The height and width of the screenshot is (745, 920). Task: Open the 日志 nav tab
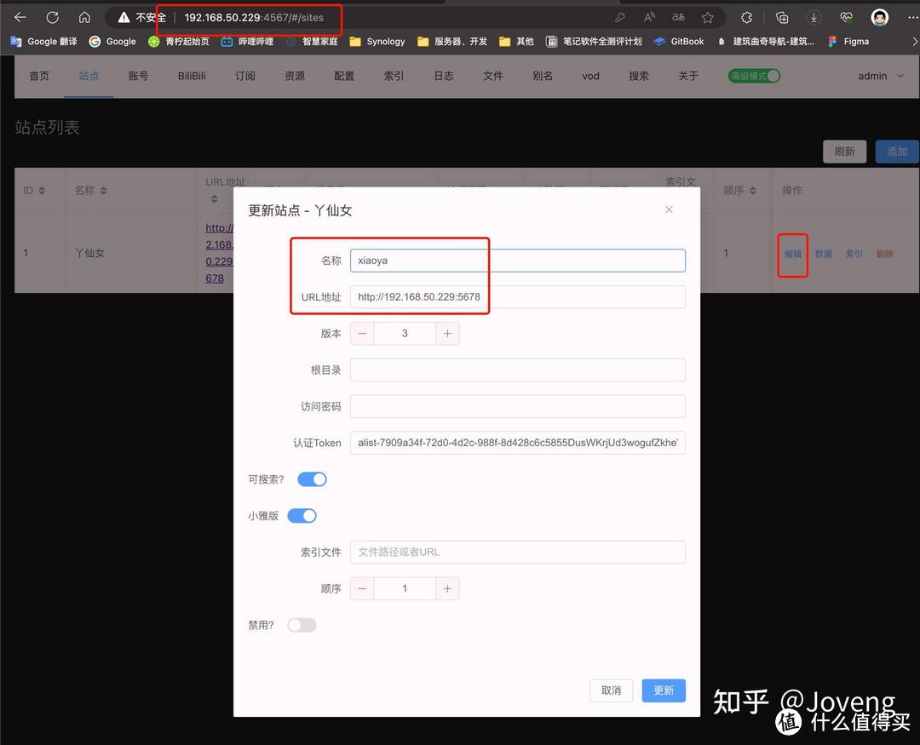[444, 76]
